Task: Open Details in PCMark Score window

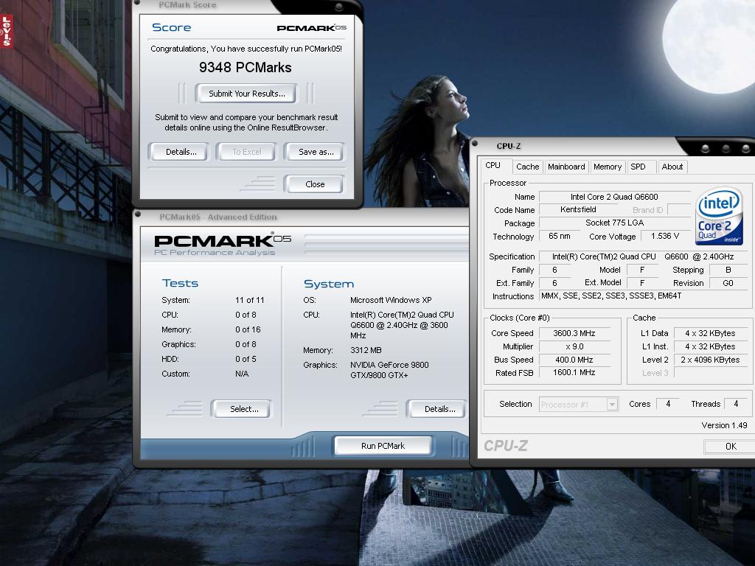Action: (x=179, y=152)
